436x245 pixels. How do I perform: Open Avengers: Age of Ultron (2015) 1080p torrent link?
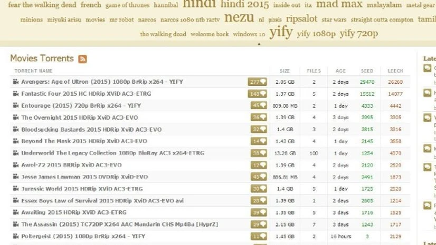[x=102, y=82]
